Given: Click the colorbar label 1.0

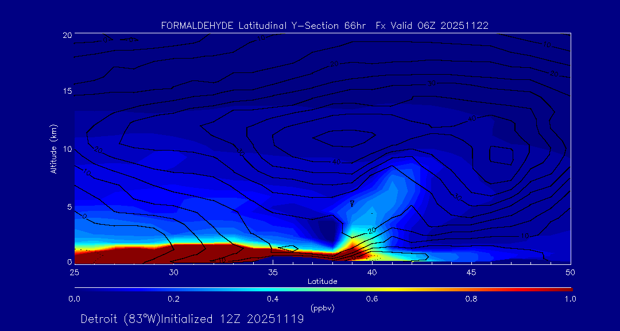Looking at the screenshot, I should coord(570,299).
